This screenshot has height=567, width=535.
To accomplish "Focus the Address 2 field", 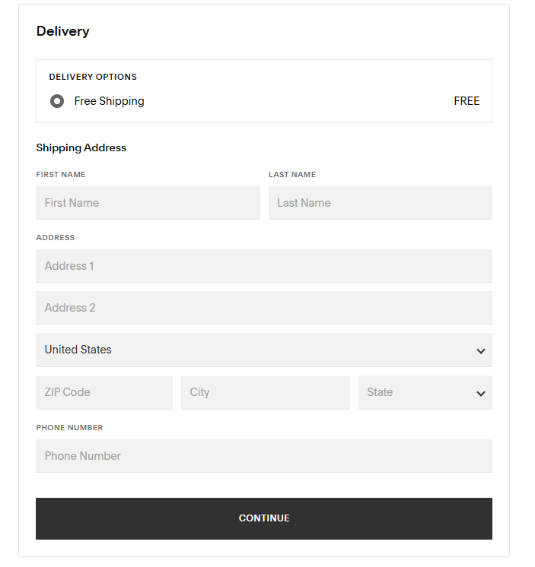I will point(263,308).
